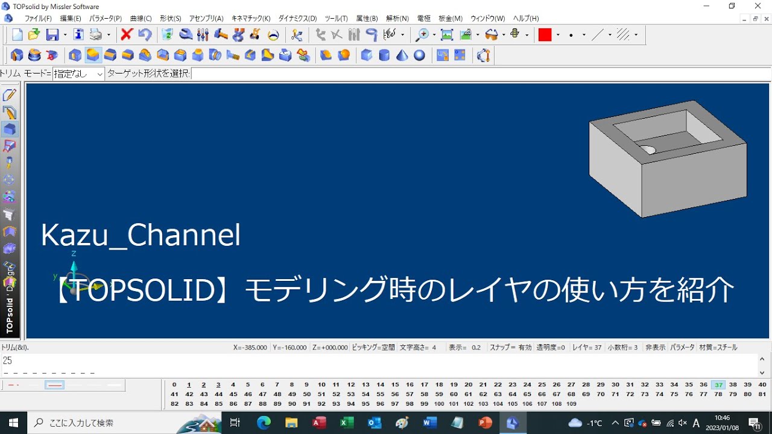Screen dimensions: 772x434
Task: Click the red current color swatch
Action: 545,35
